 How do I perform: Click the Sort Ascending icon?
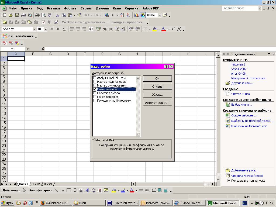pos(122,15)
